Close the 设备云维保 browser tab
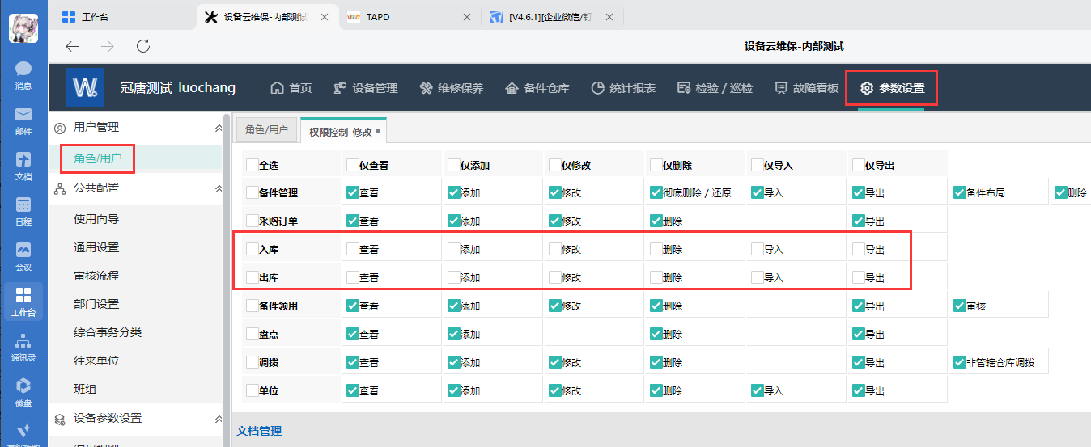Viewport: 1091px width, 447px height. (x=325, y=16)
